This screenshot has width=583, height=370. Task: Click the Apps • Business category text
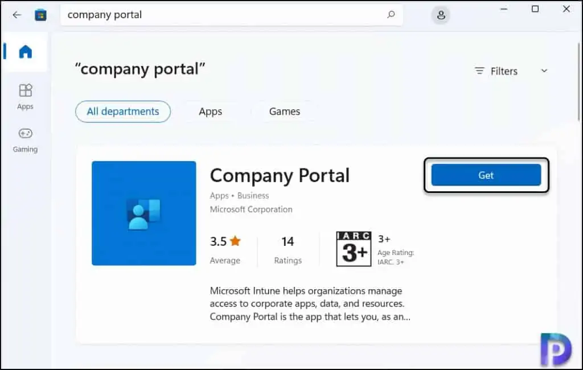click(239, 196)
